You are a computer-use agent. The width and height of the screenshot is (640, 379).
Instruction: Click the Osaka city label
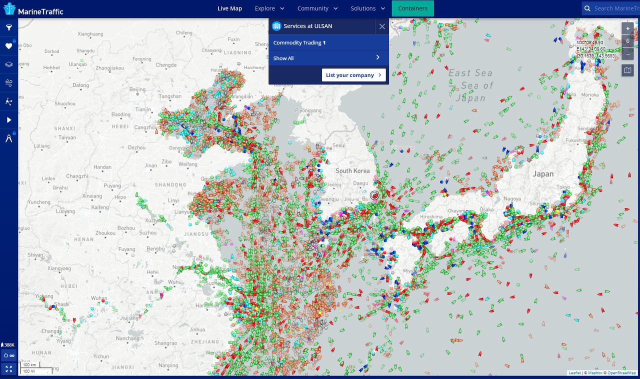(x=486, y=209)
